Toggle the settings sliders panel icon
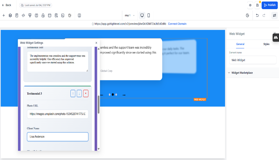The width and height of the screenshot is (279, 160). pos(274,16)
